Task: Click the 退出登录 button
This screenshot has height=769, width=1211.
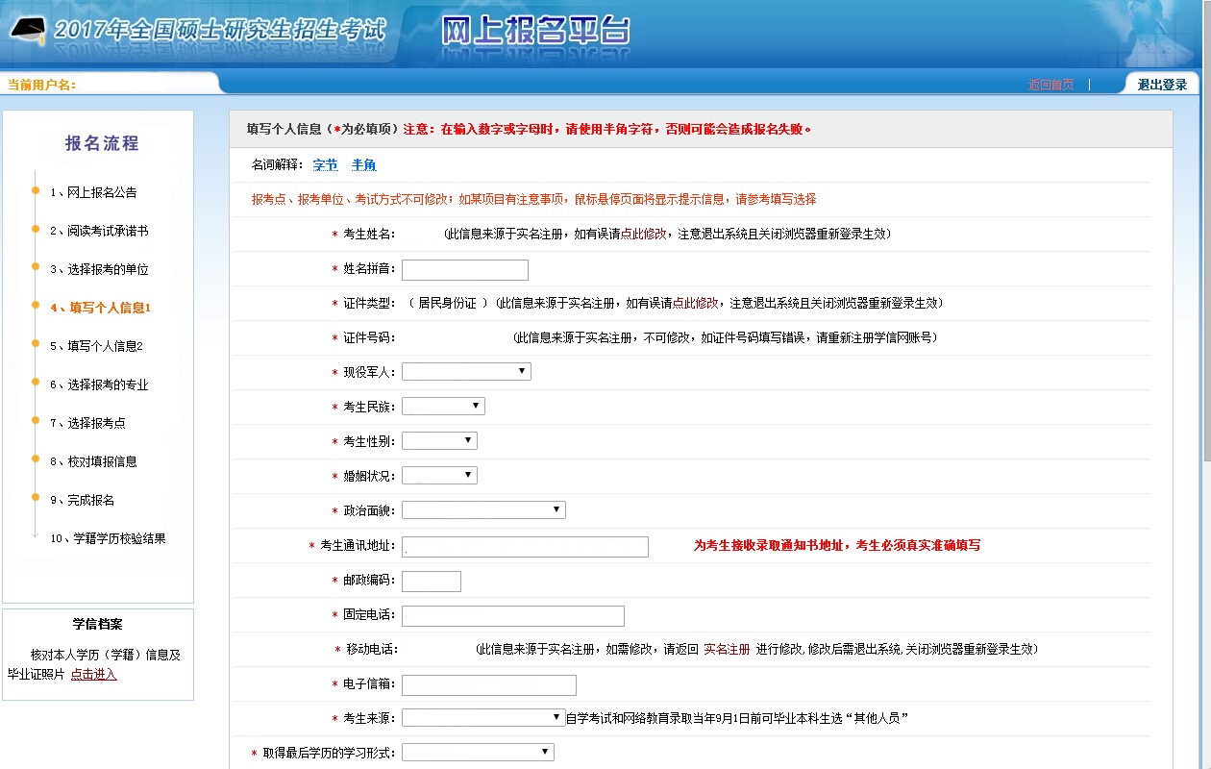Action: pos(1162,85)
